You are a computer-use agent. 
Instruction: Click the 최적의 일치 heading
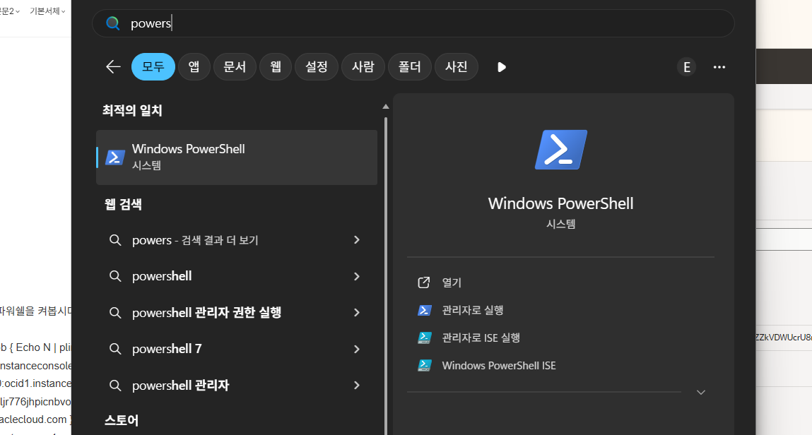pos(132,110)
